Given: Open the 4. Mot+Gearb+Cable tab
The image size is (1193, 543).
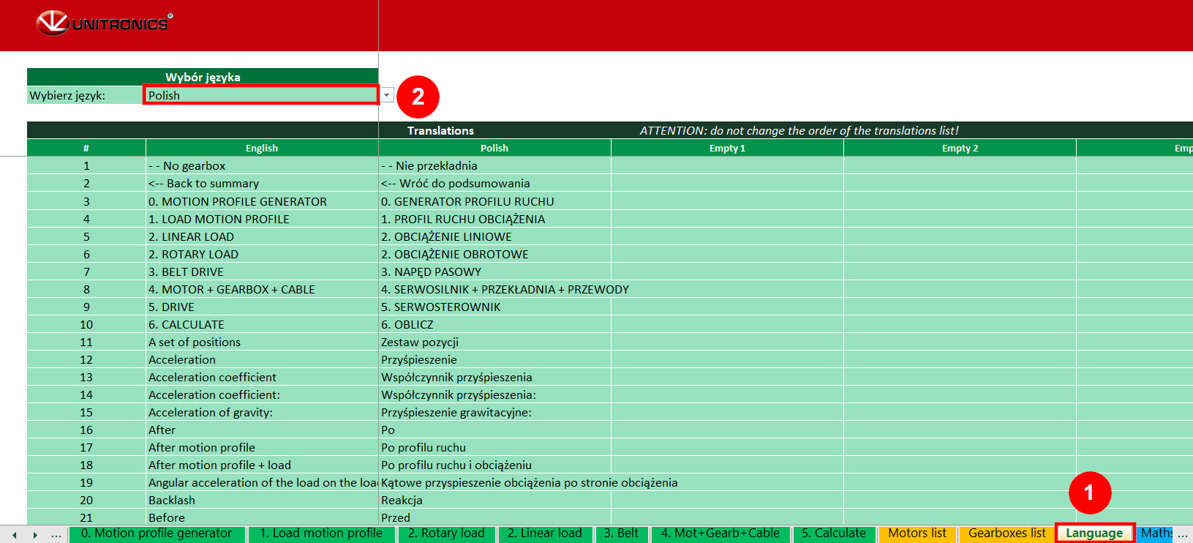Looking at the screenshot, I should coord(720,533).
